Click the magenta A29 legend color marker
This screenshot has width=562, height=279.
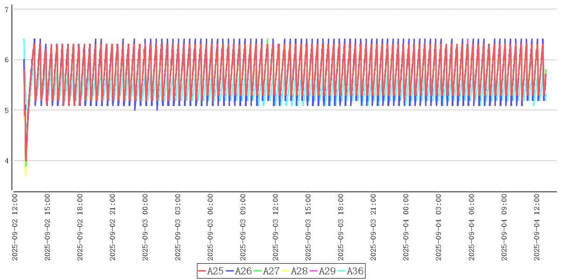coord(314,271)
